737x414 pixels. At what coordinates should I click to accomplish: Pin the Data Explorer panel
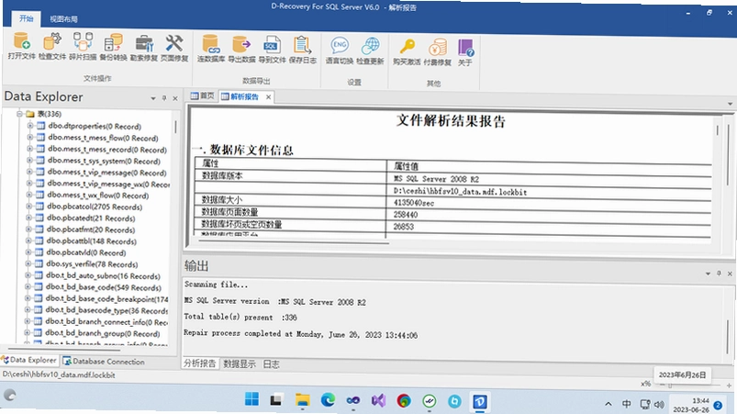tap(164, 98)
